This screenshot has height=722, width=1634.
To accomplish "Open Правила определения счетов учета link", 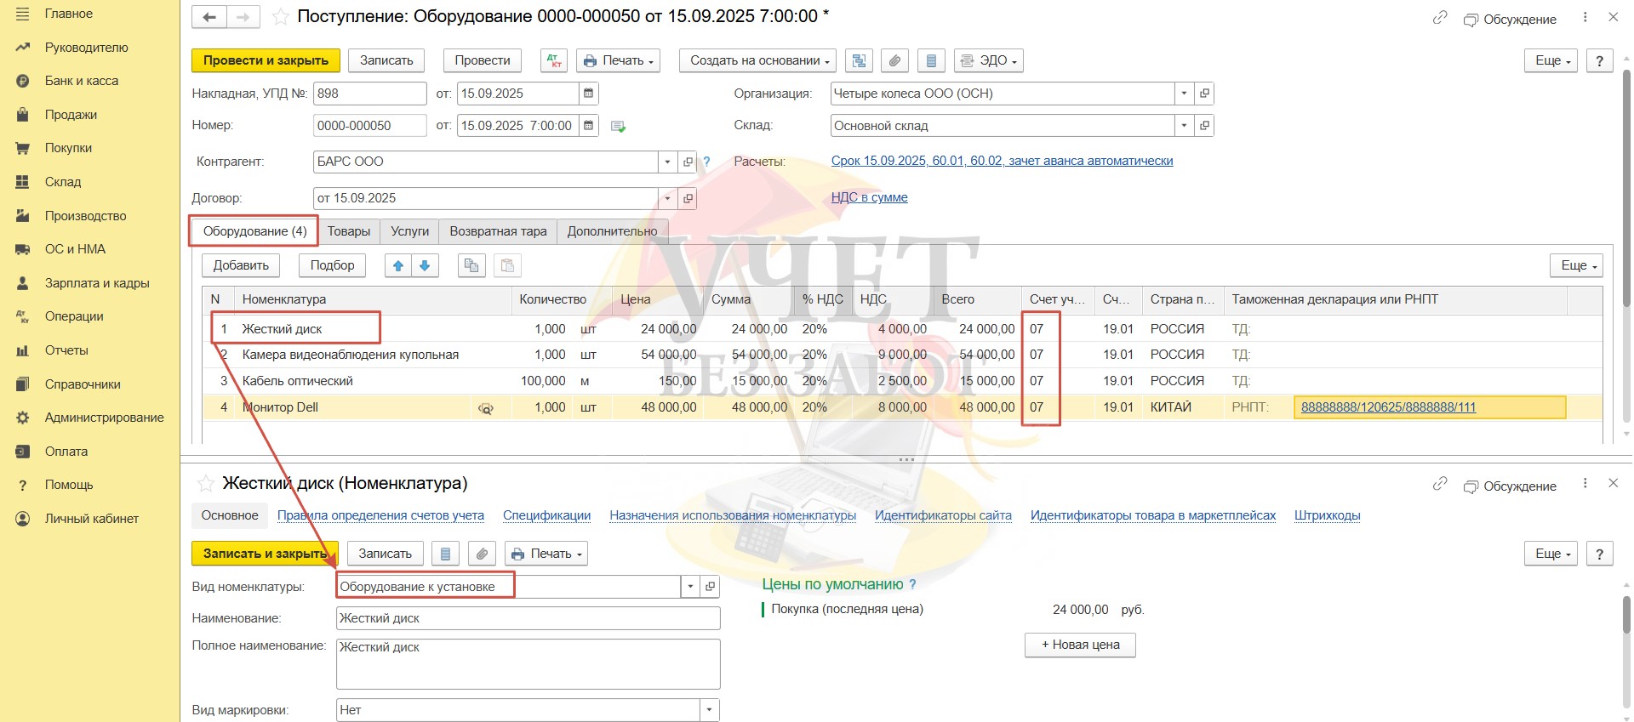I will tap(380, 515).
